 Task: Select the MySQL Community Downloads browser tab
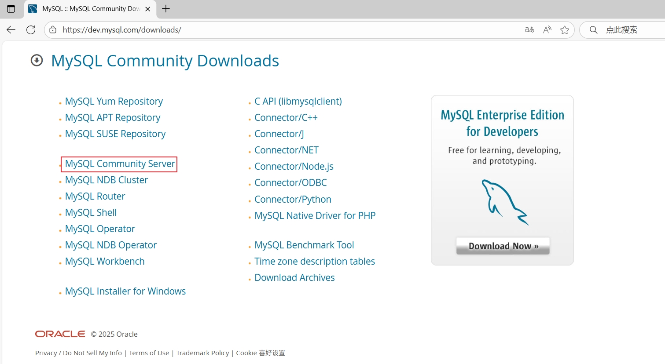click(x=90, y=9)
